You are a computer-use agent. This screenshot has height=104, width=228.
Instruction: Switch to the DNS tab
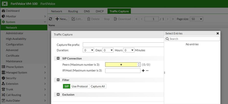click(x=87, y=11)
